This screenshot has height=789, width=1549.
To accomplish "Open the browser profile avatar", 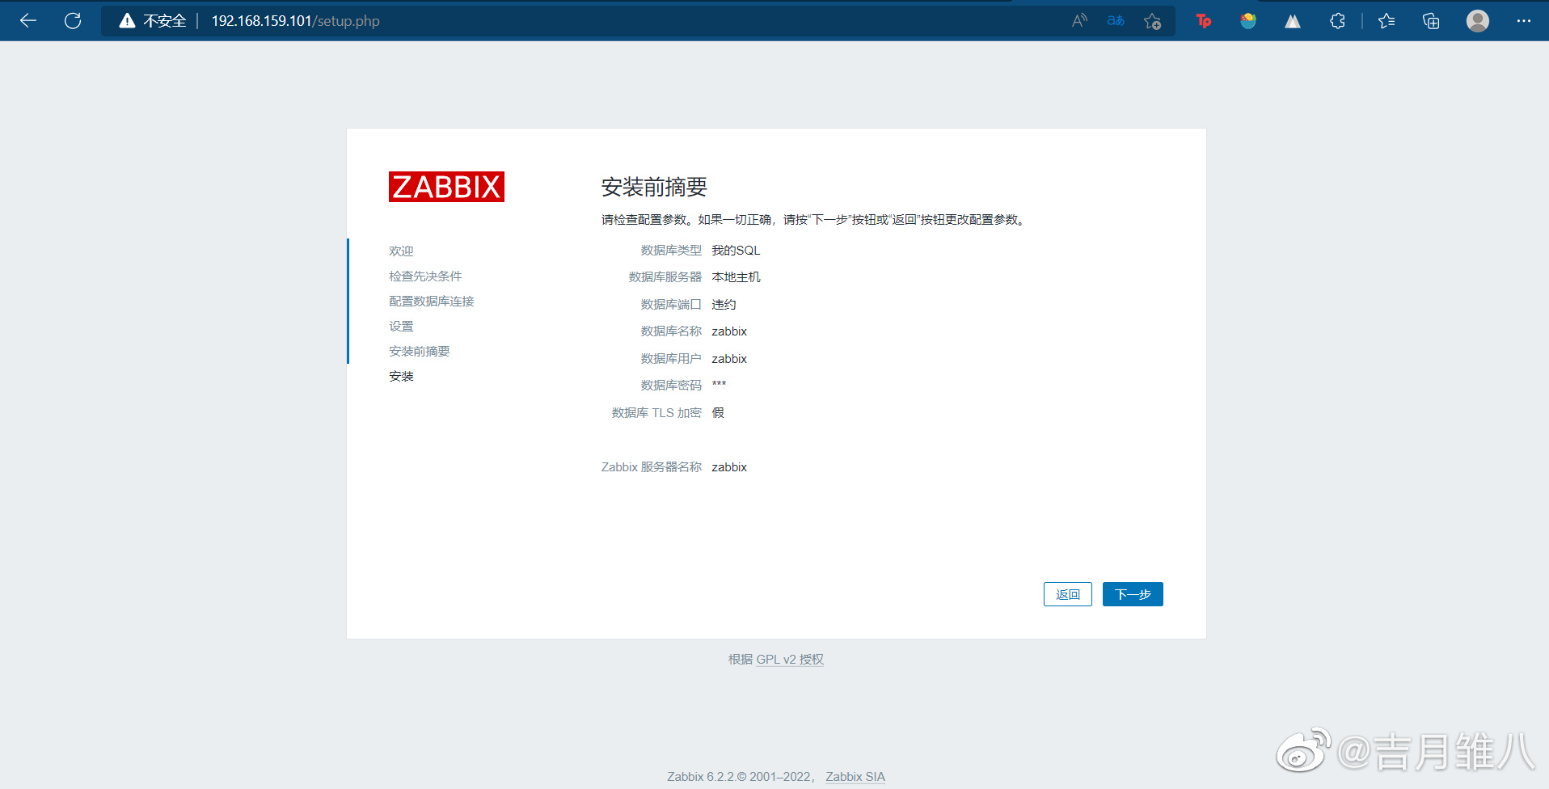I will (1478, 21).
